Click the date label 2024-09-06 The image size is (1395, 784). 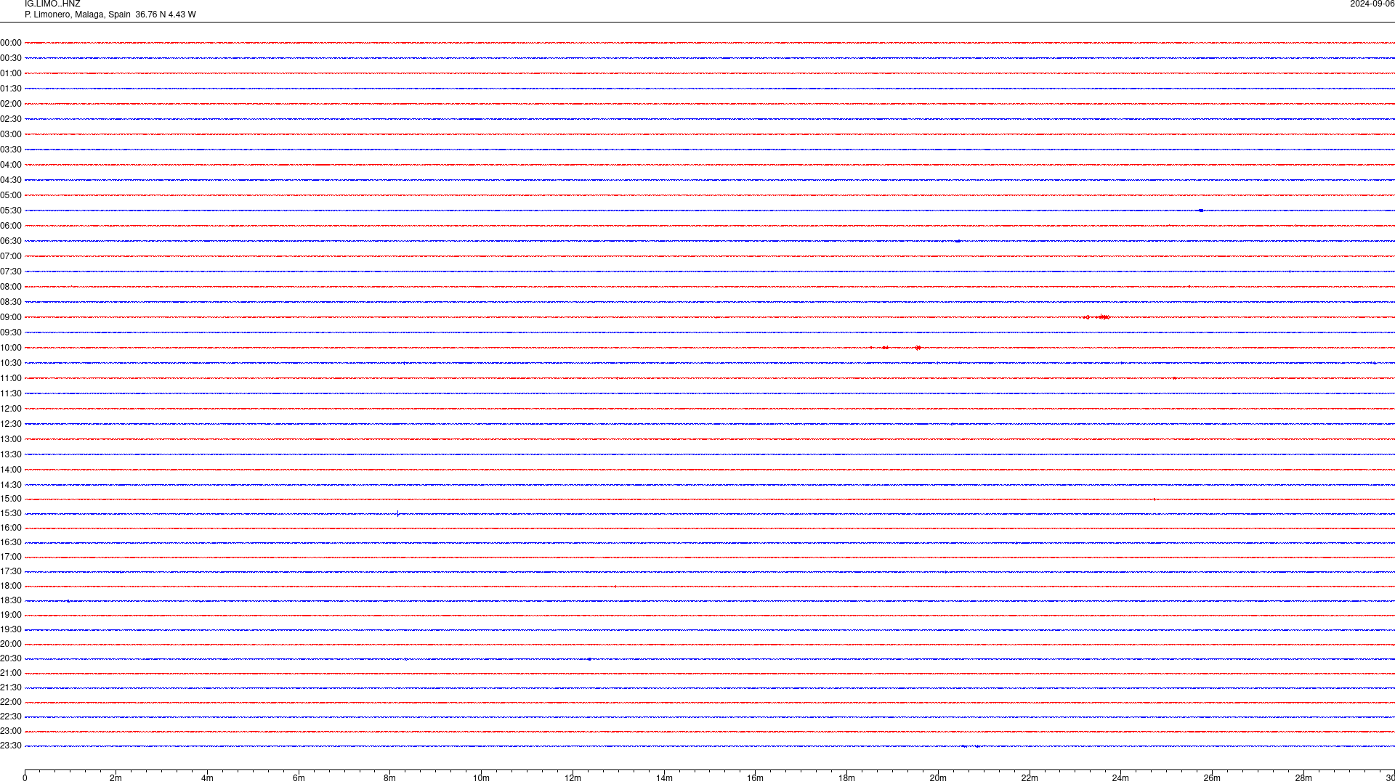(1372, 4)
